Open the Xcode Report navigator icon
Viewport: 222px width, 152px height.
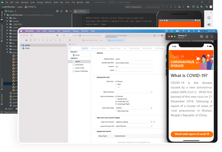click(x=60, y=40)
